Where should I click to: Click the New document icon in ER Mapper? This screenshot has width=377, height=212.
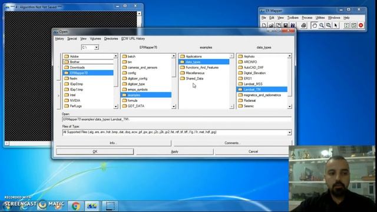click(264, 25)
